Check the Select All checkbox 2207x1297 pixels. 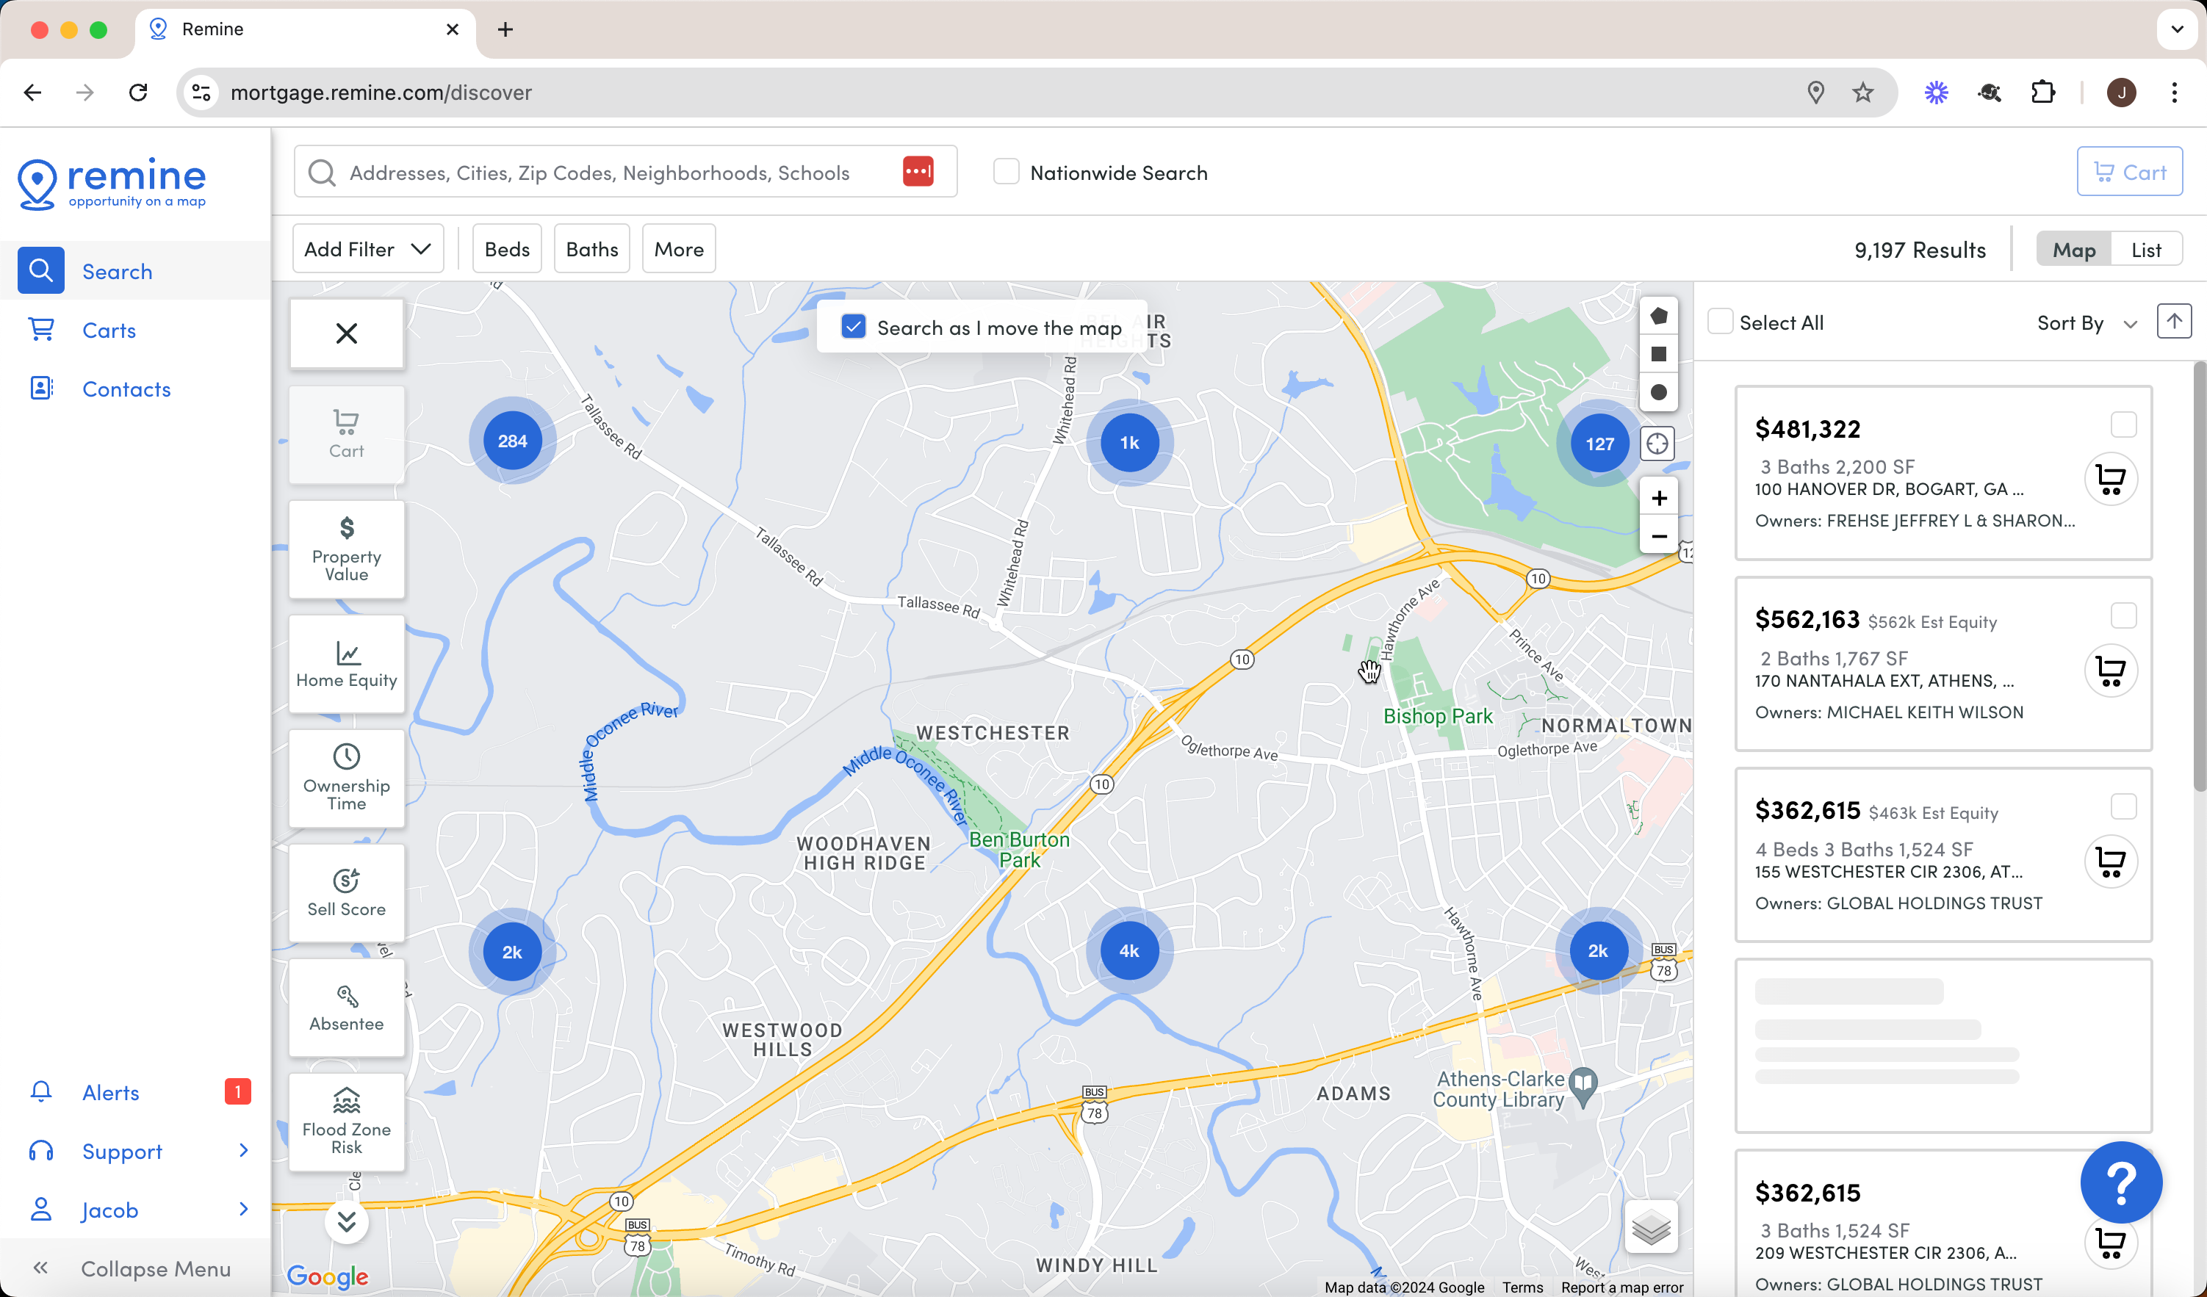tap(1720, 322)
